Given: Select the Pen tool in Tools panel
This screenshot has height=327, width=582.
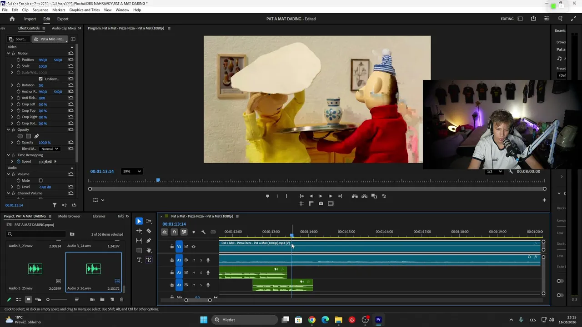Looking at the screenshot, I should point(149,241).
